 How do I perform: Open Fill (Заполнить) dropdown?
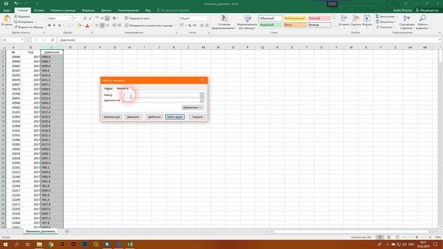[386, 21]
